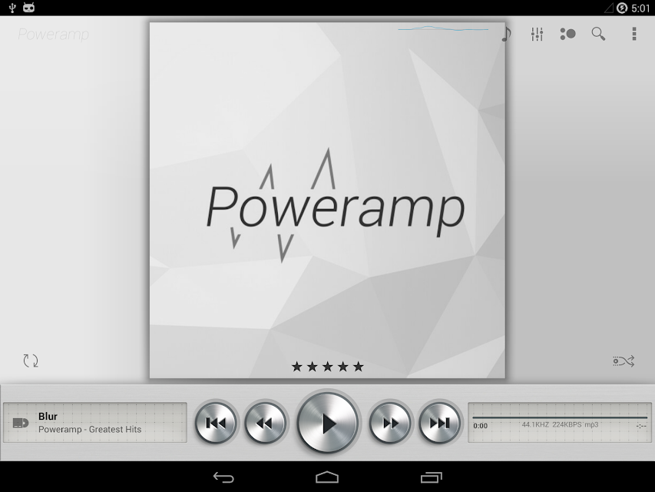Skip to next track button
The image size is (655, 492).
pyautogui.click(x=439, y=423)
